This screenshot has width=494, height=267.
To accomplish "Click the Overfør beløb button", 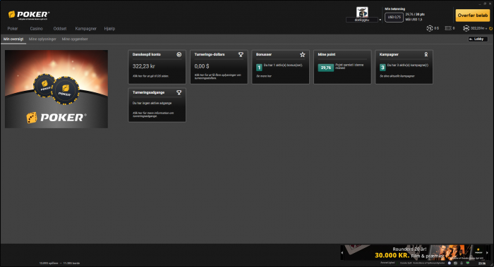I will tap(473, 15).
